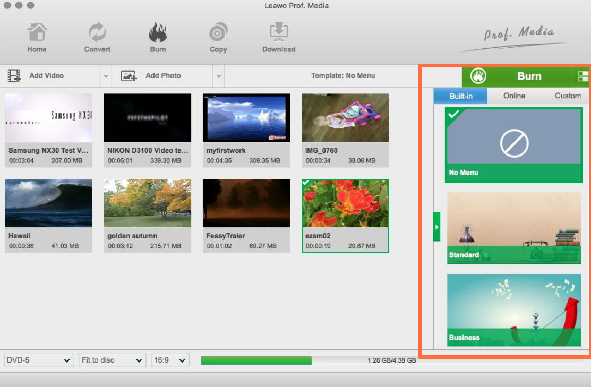The image size is (591, 387).
Task: Expand the Add Video dropdown arrow
Action: [x=106, y=76]
